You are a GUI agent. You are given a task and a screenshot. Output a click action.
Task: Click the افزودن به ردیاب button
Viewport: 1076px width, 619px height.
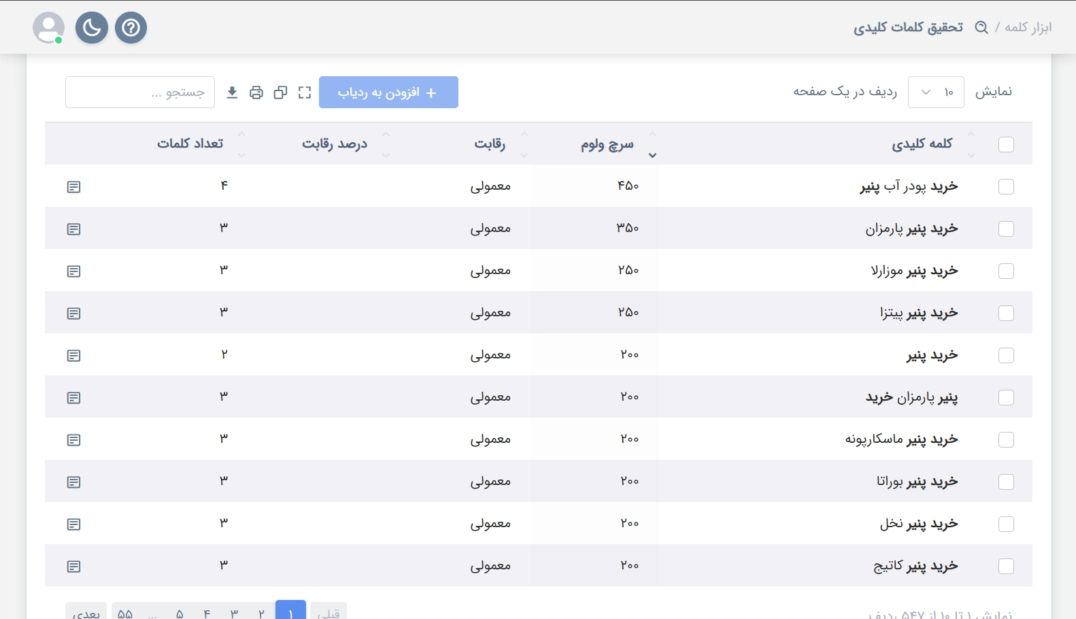pyautogui.click(x=388, y=93)
